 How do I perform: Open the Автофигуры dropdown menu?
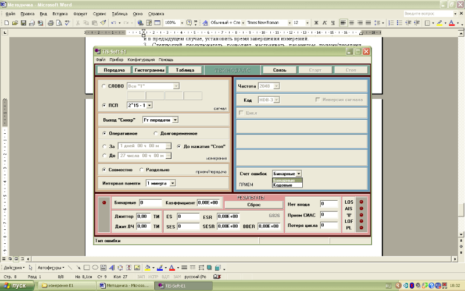pyautogui.click(x=51, y=268)
